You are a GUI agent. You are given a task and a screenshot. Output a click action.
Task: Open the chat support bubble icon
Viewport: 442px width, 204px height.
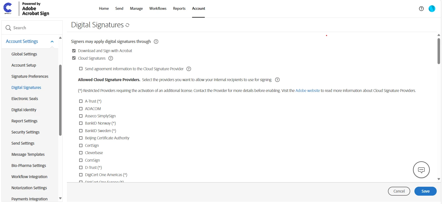[421, 170]
